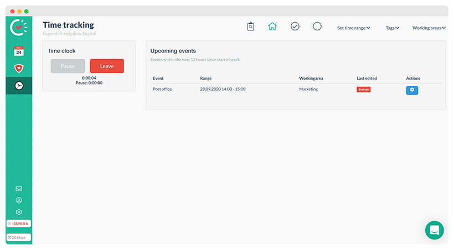This screenshot has height=250, width=454.
Task: Click the Upcoming events heading
Action: [x=173, y=51]
